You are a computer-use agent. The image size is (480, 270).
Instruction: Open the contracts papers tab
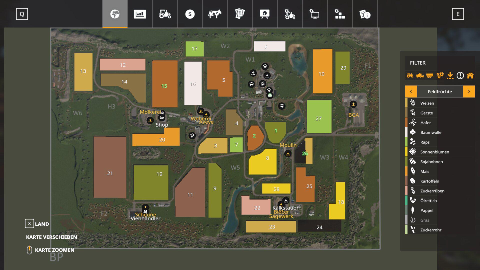pyautogui.click(x=240, y=14)
